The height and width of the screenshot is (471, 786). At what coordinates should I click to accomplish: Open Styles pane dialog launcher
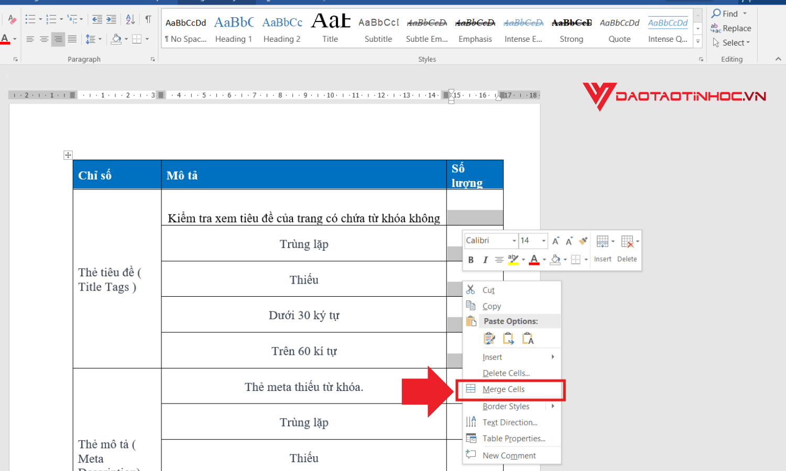701,59
